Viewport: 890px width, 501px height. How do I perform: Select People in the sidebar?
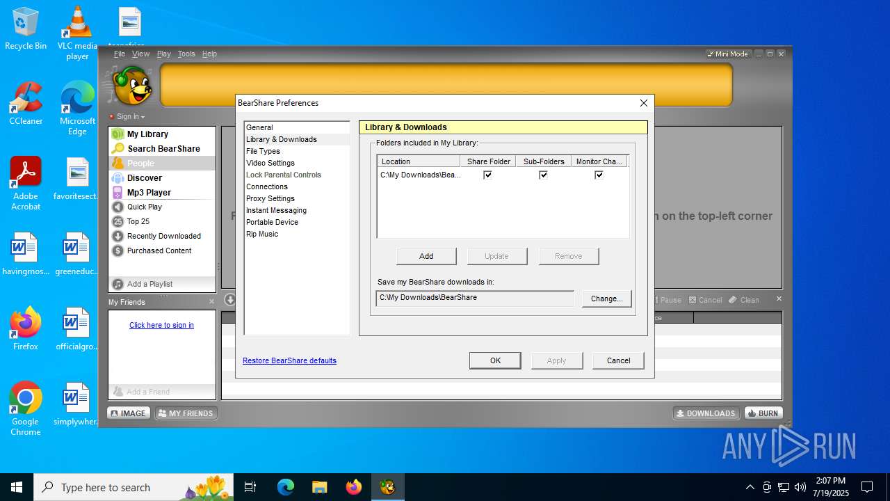point(162,163)
